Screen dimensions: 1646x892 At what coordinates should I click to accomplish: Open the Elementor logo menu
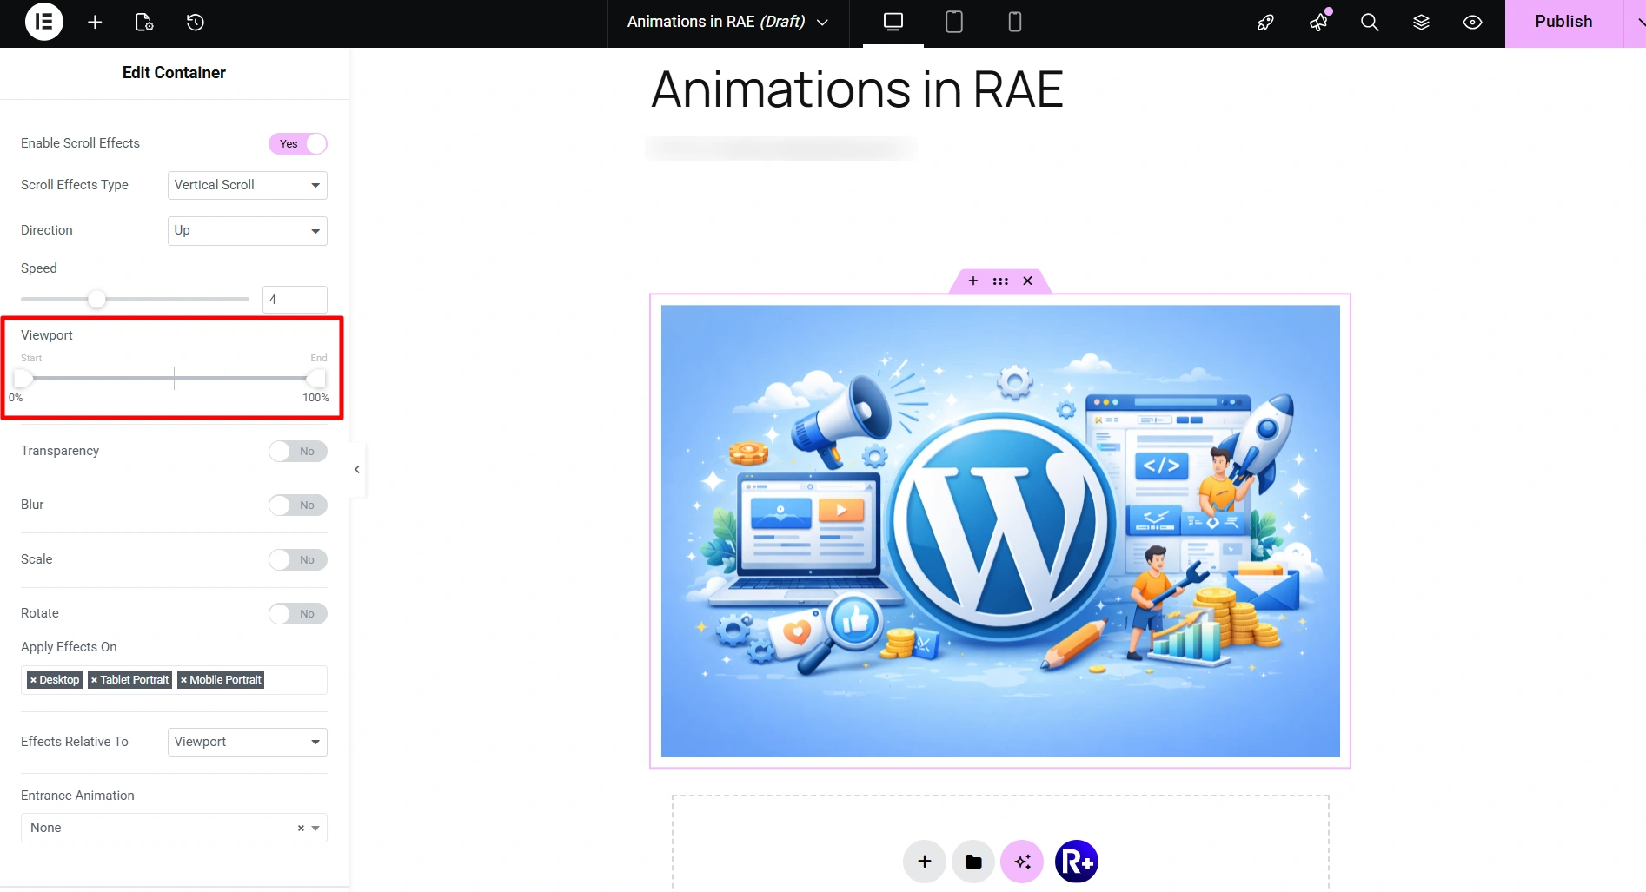click(43, 22)
